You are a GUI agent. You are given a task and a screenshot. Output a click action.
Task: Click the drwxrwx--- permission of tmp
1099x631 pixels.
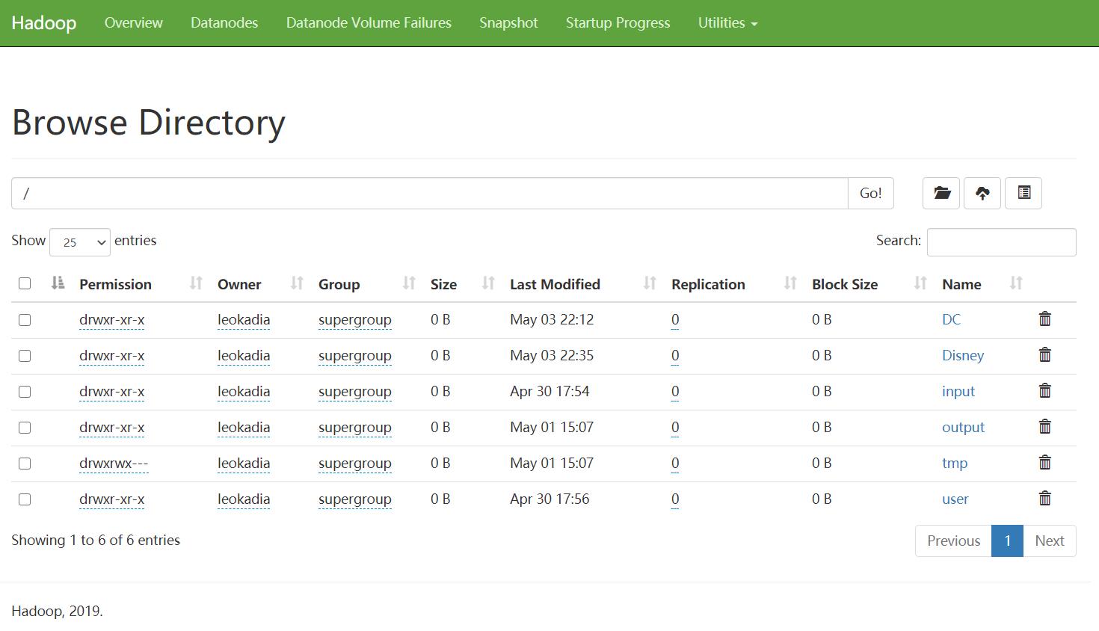pyautogui.click(x=114, y=463)
